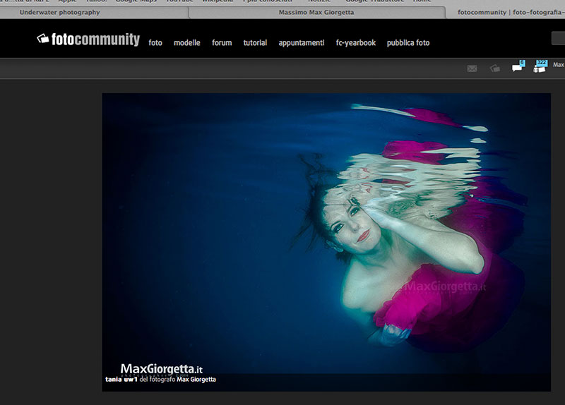Click the search field in site header
Screen dimensions: 565x405
(x=559, y=38)
